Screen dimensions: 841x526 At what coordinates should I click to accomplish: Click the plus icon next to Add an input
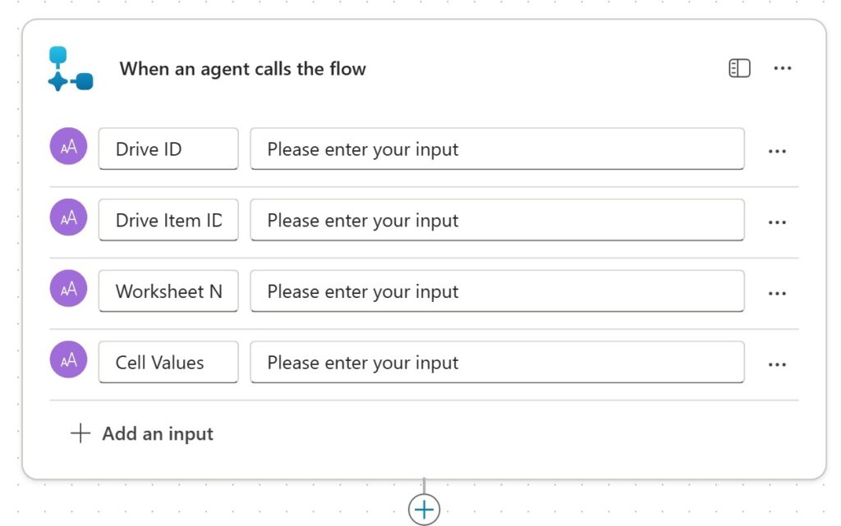click(80, 433)
